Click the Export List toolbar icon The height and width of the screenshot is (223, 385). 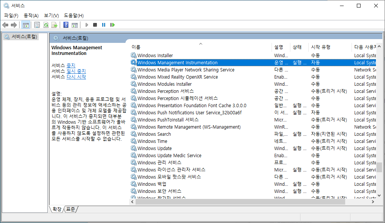(54, 25)
